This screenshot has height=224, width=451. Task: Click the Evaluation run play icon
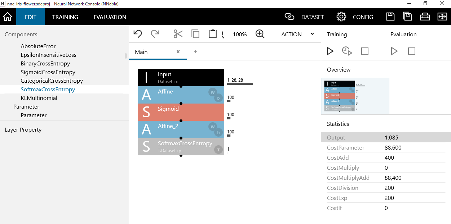(x=394, y=51)
